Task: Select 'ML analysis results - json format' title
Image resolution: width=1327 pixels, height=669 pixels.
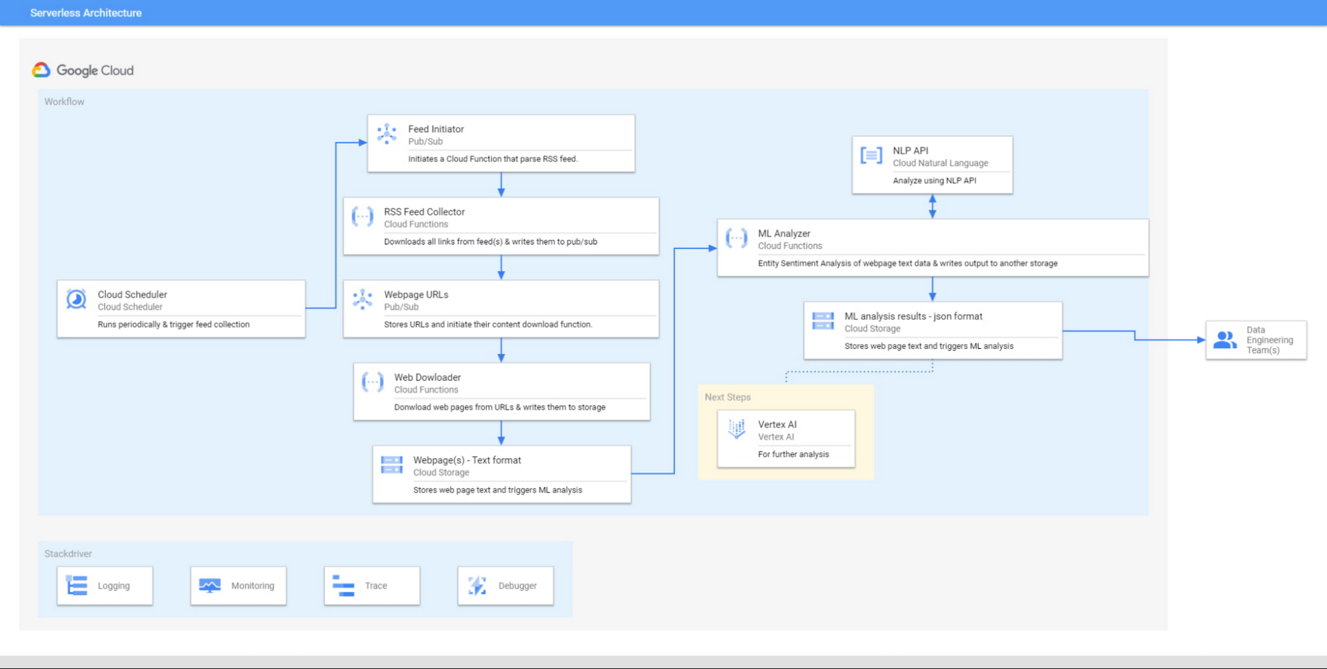Action: (x=913, y=316)
